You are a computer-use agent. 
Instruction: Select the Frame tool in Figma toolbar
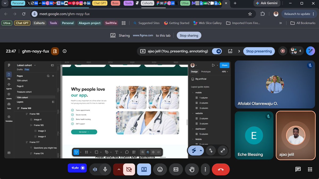86,152
